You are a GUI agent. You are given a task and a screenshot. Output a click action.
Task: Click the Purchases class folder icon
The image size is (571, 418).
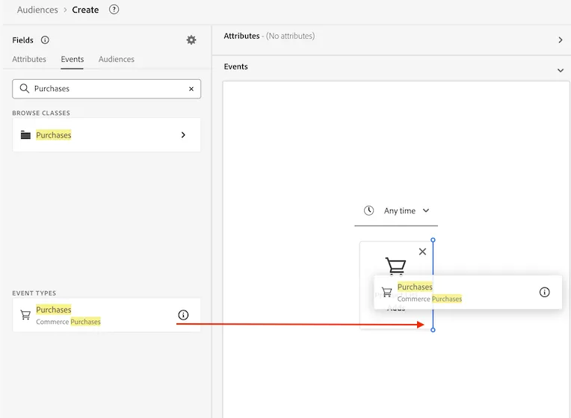[x=25, y=134]
